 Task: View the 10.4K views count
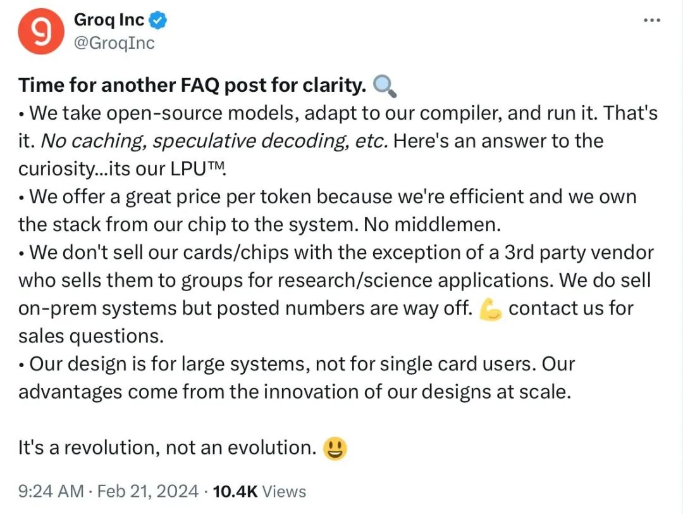coord(259,491)
